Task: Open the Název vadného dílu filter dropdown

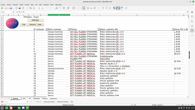Action: [173, 29]
